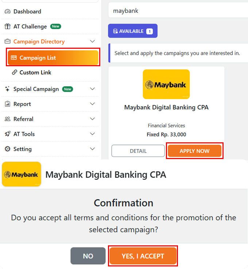Image resolution: width=248 pixels, height=269 pixels.
Task: Click the Special Campaign sparkle icon
Action: coord(7,89)
